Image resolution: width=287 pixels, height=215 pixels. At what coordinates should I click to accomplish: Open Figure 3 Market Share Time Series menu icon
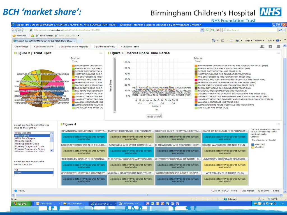(278, 53)
